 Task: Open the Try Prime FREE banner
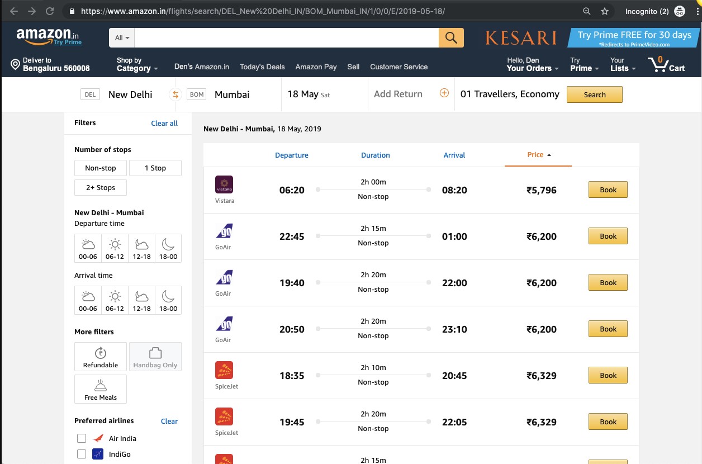point(634,38)
